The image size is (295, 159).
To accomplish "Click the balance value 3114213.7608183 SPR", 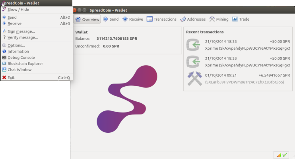I will [x=117, y=39].
